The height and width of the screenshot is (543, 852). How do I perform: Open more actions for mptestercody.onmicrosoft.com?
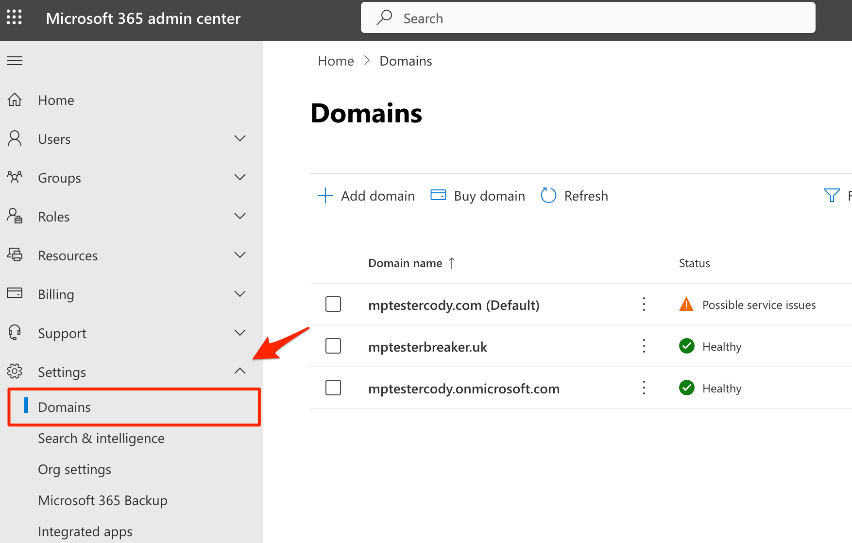[x=644, y=388]
